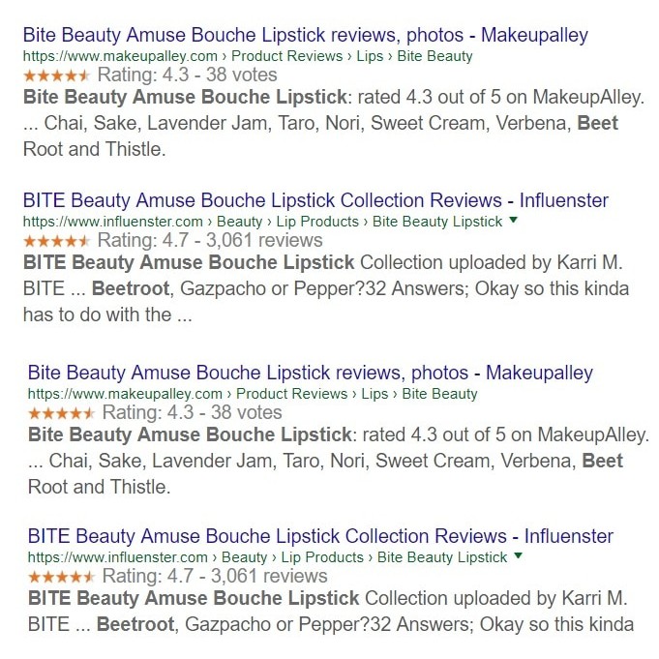Expand the dropdown arrow beside the upper Influenster URL
The width and height of the screenshot is (659, 659).
512,221
